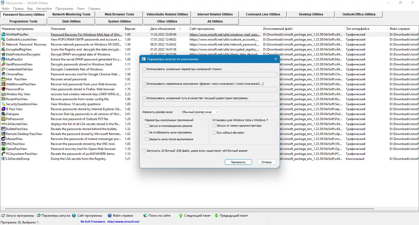Open the Программы menu
Image resolution: width=419 pixels, height=225 pixels.
(64, 9)
